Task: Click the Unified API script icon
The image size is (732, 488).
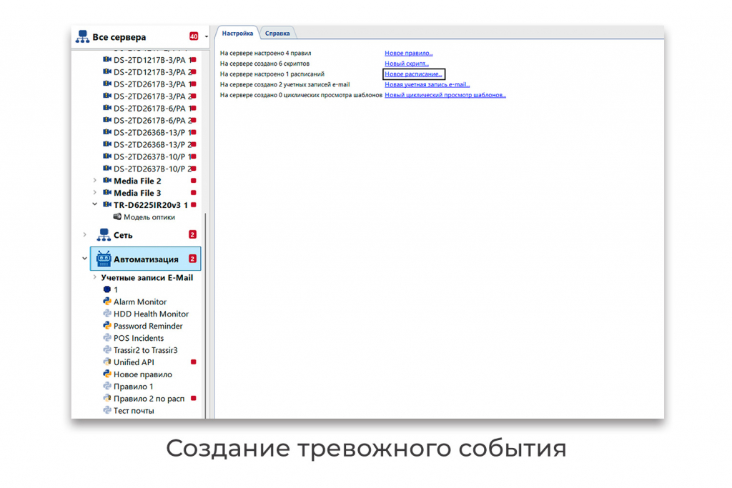Action: click(107, 362)
